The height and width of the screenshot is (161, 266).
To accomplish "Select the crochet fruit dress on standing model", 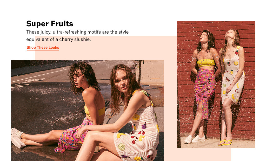I will pyautogui.click(x=233, y=76).
